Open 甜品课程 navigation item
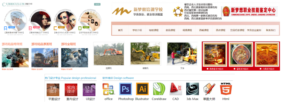The image size is (283, 108). coord(171,30)
